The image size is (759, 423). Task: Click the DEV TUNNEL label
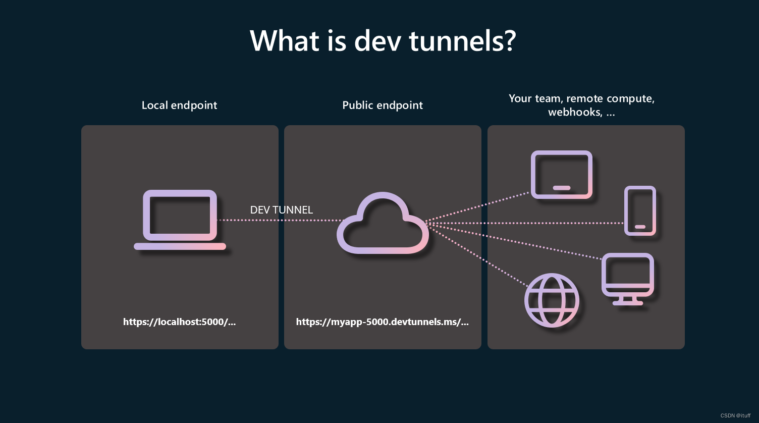(282, 210)
